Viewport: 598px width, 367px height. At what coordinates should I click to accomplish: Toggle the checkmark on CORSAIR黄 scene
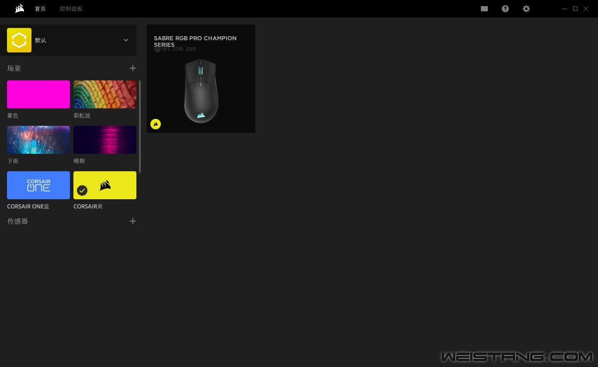coord(82,190)
